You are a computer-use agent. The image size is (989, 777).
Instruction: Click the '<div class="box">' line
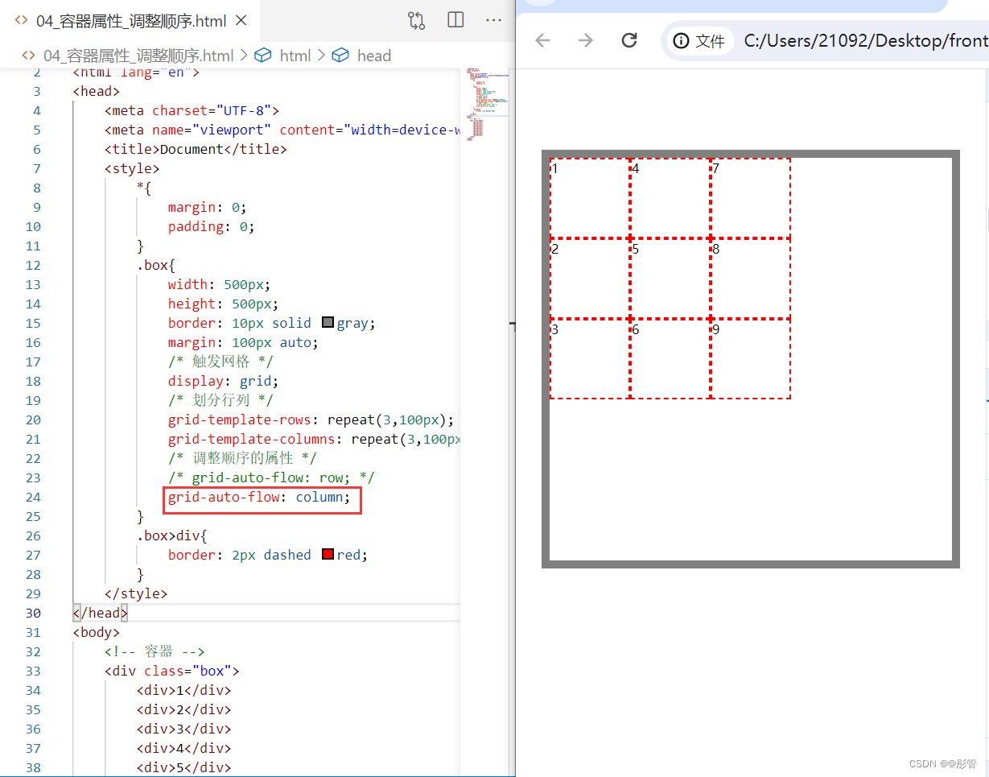(x=171, y=671)
